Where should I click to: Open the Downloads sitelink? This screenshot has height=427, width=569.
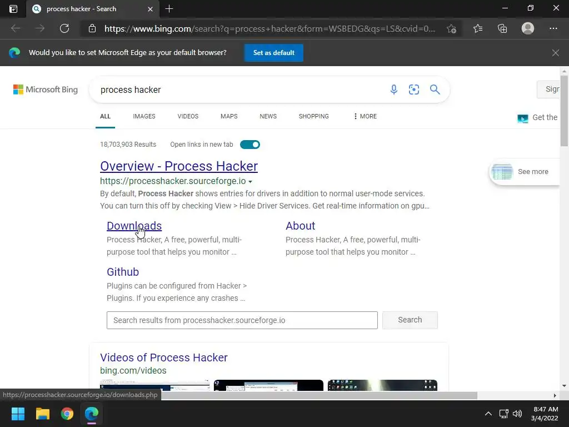pyautogui.click(x=134, y=226)
